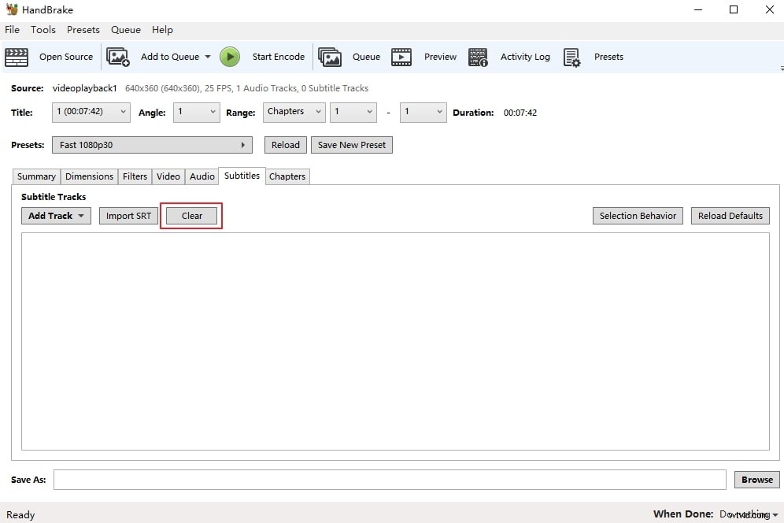Image resolution: width=784 pixels, height=523 pixels.
Task: Switch to the Dimensions tab
Action: coord(88,176)
